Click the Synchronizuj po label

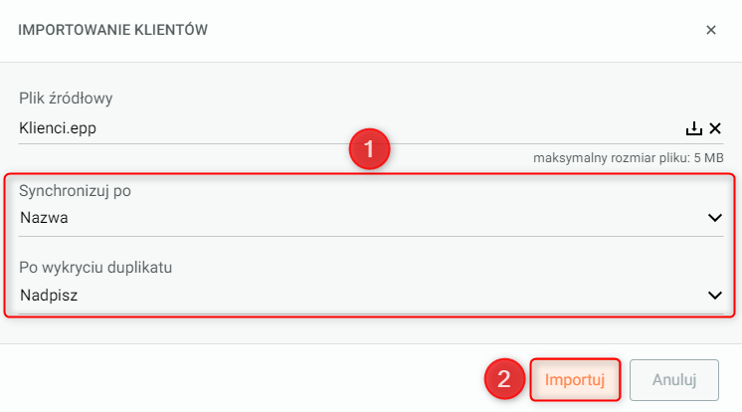tap(75, 190)
